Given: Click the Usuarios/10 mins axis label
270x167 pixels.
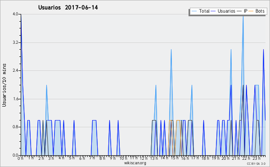Looking at the screenshot, I should pyautogui.click(x=4, y=85).
